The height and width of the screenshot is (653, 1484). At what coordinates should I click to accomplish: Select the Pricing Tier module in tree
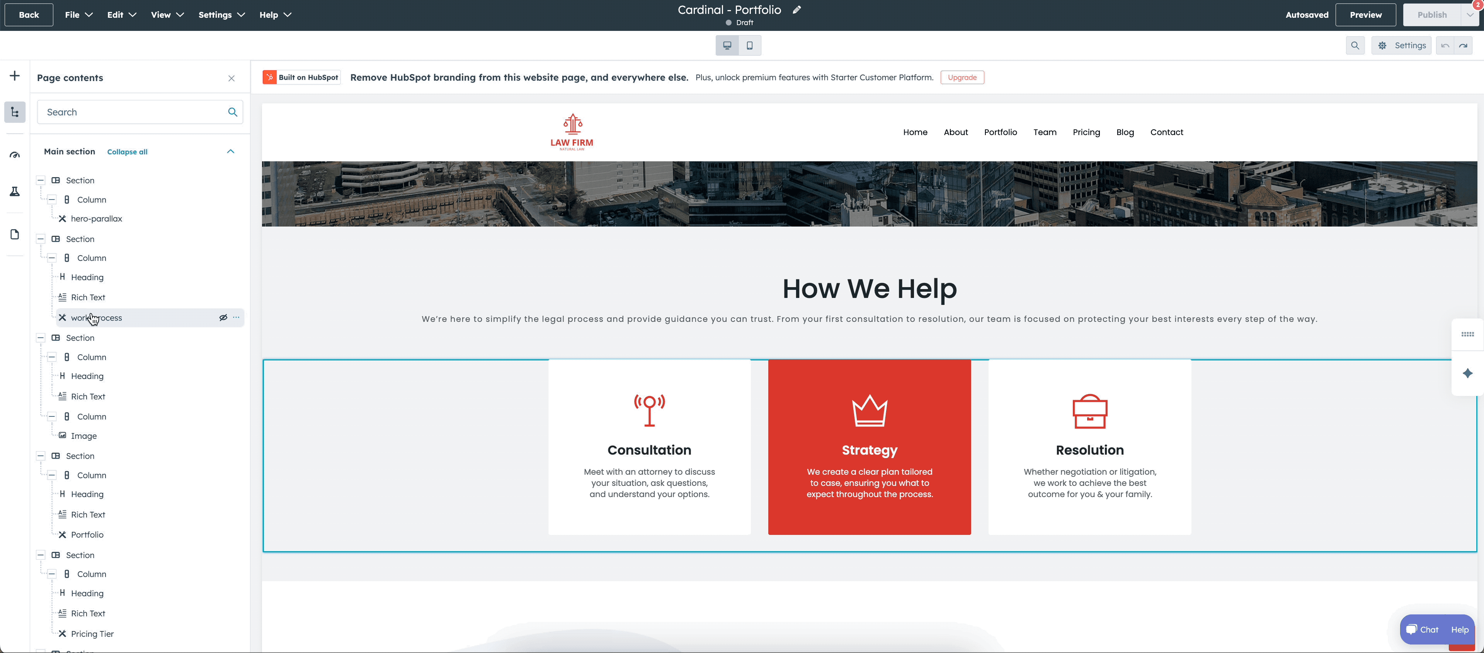[92, 634]
